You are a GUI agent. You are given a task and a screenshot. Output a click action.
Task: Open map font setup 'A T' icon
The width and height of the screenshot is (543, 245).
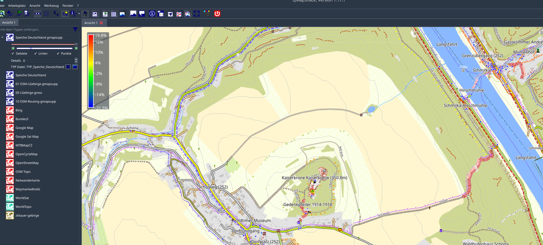85,14
